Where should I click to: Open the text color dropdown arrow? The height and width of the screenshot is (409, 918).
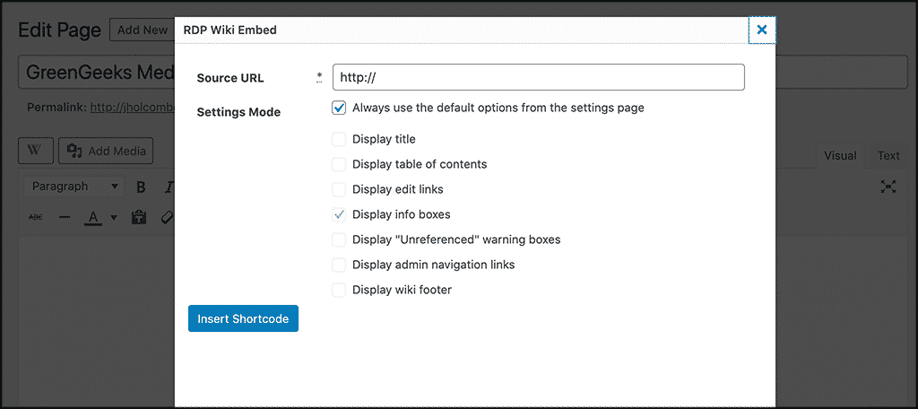[x=114, y=218]
